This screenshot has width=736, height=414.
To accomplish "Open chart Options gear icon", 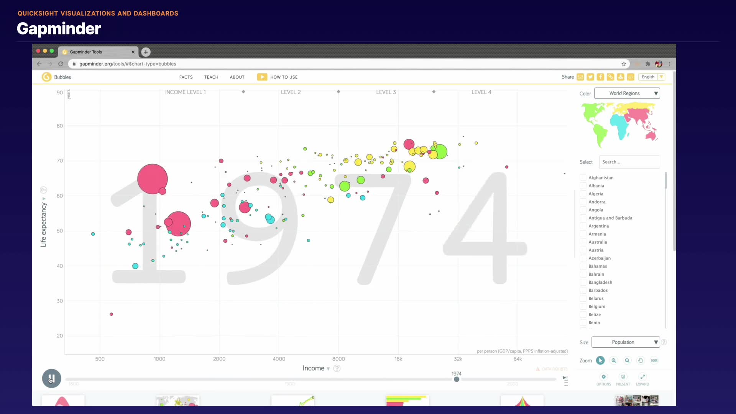I will click(604, 377).
